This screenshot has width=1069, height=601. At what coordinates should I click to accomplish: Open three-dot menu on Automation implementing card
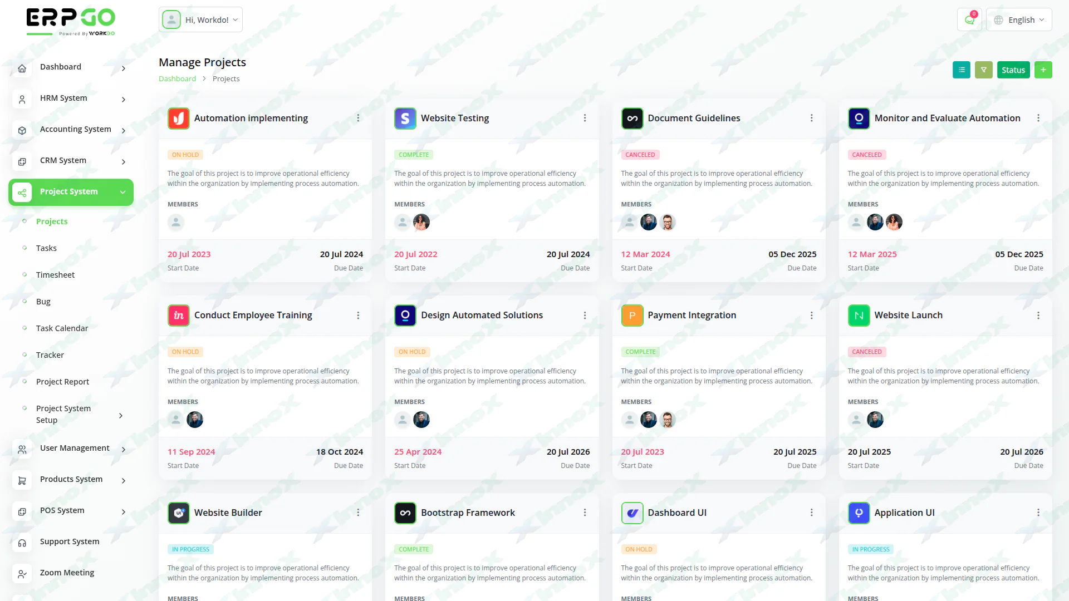(358, 118)
